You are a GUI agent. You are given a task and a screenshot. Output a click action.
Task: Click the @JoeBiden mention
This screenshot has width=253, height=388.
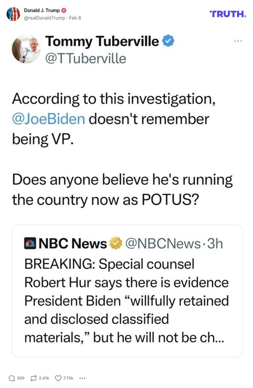49,119
